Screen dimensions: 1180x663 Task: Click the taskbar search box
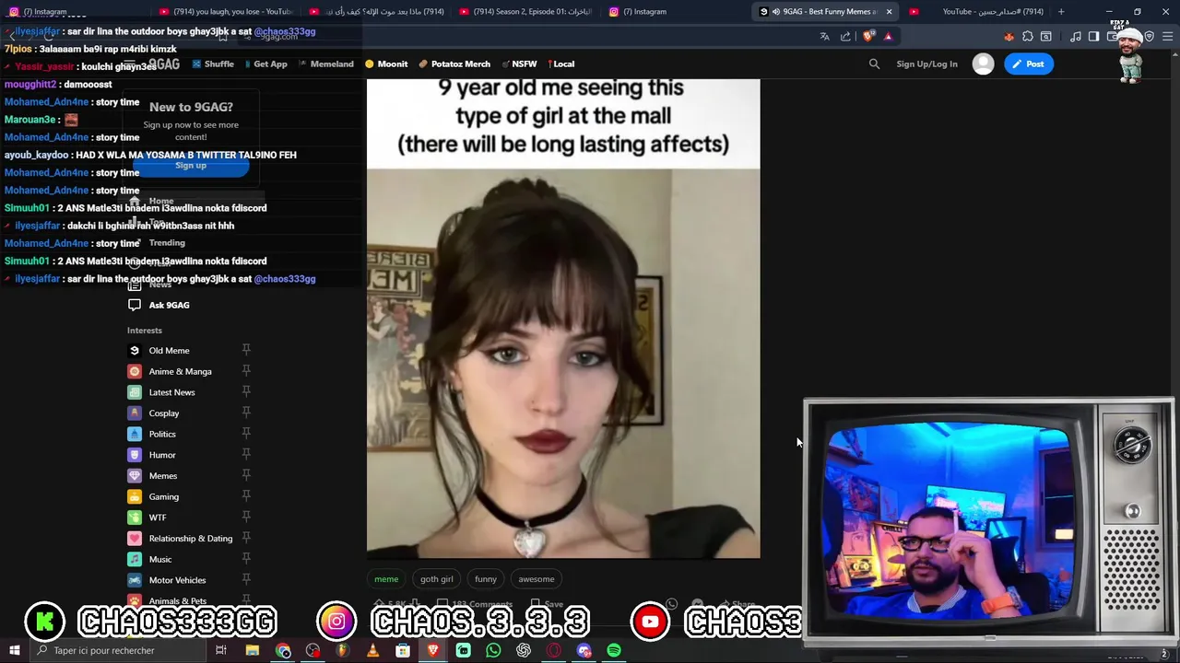pyautogui.click(x=118, y=650)
